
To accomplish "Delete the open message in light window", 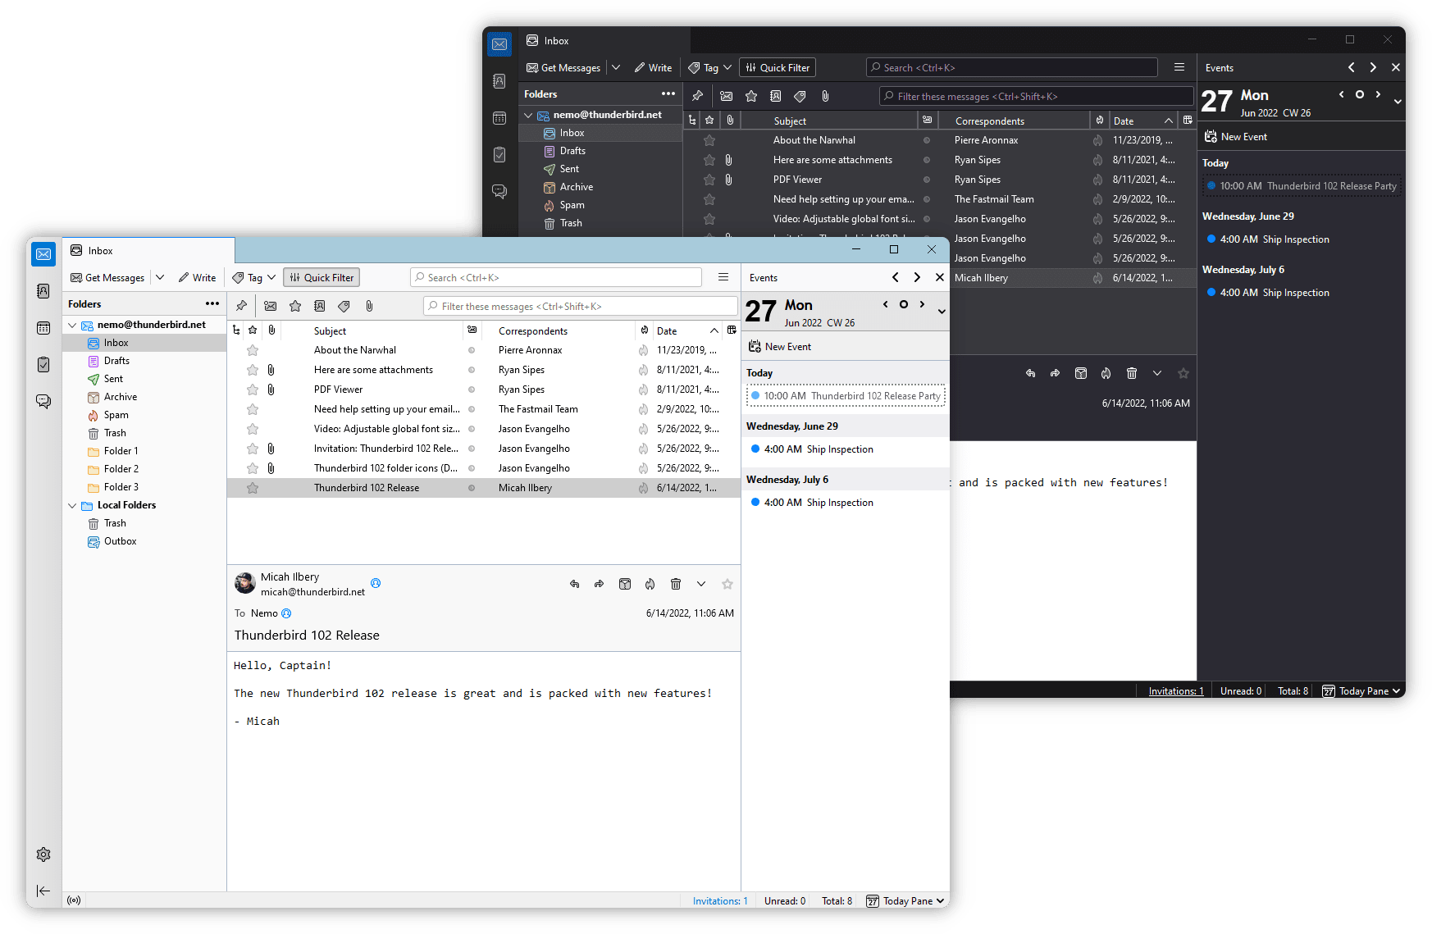I will (x=676, y=584).
